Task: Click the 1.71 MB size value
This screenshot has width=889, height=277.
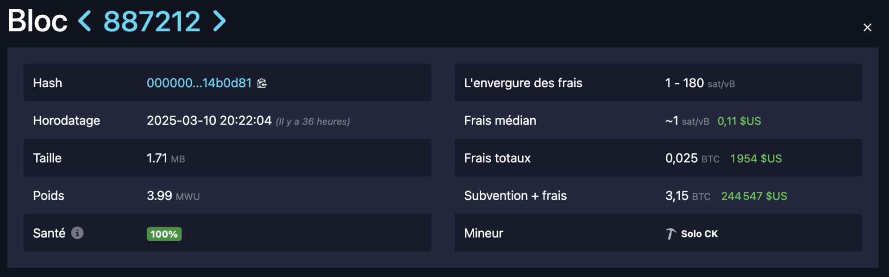Action: [x=166, y=158]
